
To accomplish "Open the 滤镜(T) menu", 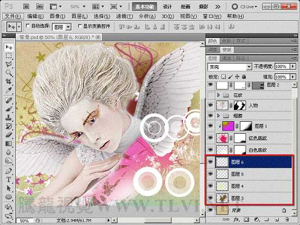I will click(125, 16).
